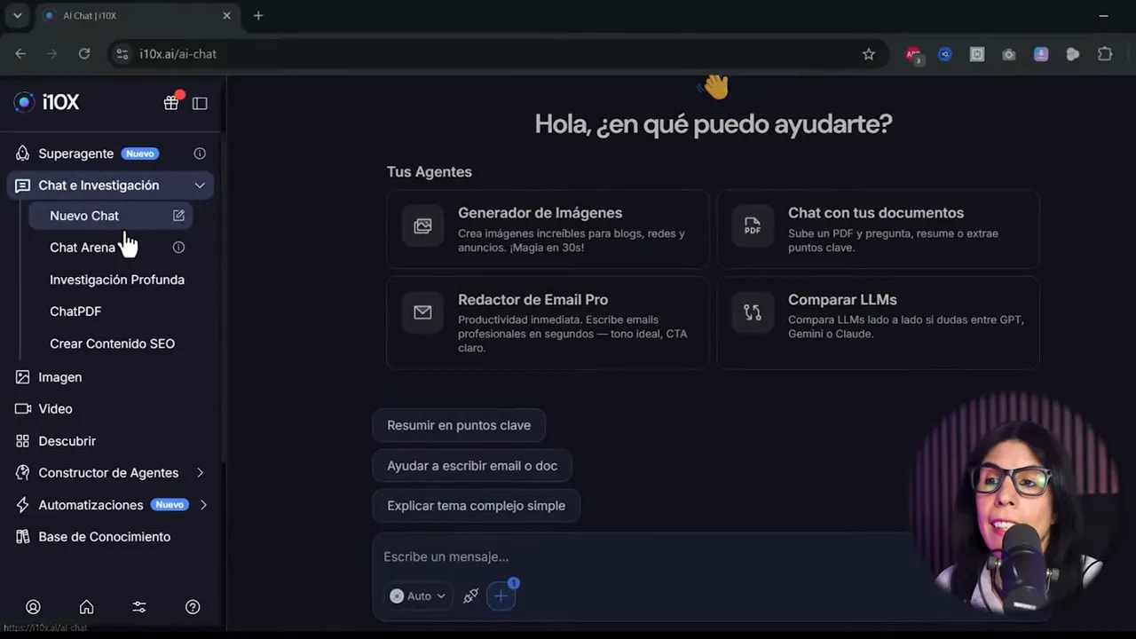The height and width of the screenshot is (639, 1136).
Task: Click the address bar URL
Action: (177, 54)
